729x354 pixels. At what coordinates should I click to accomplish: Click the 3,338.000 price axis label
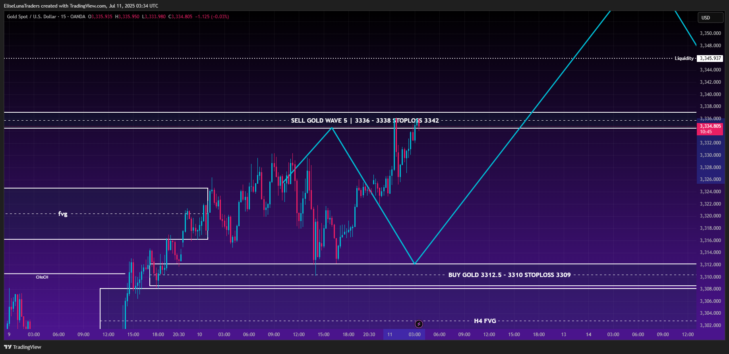pyautogui.click(x=710, y=106)
